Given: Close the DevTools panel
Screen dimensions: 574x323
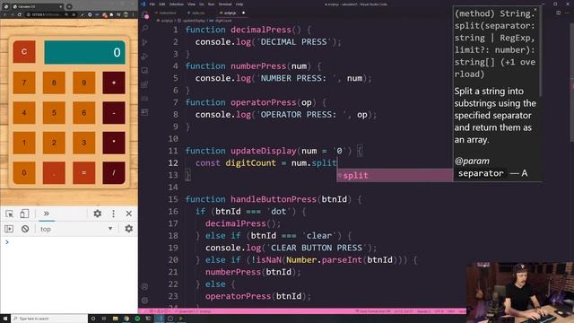Looking at the screenshot, I should [129, 214].
